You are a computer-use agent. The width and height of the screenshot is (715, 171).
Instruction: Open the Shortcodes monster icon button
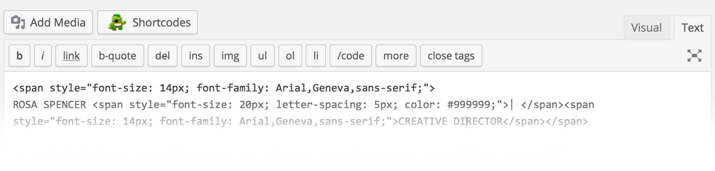tap(147, 22)
